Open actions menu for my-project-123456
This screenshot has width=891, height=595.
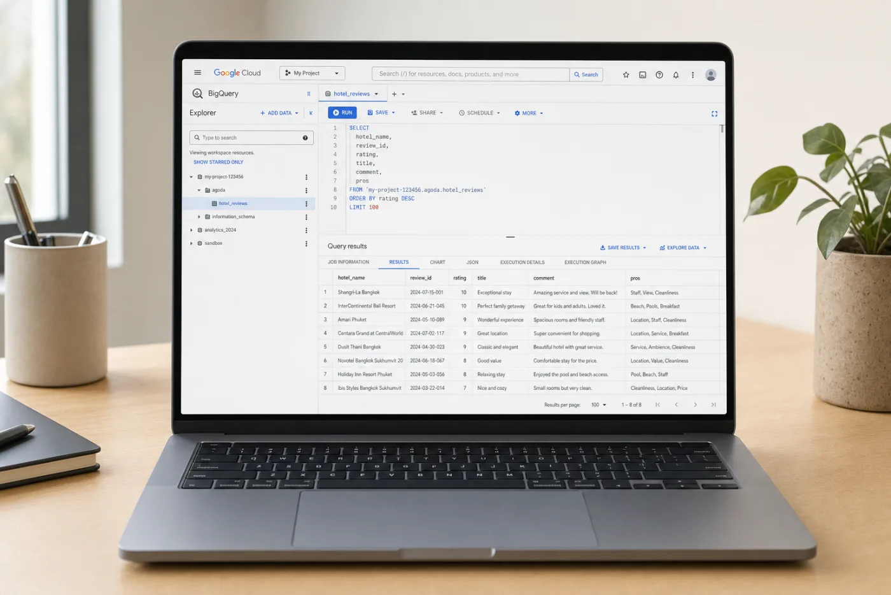point(306,177)
